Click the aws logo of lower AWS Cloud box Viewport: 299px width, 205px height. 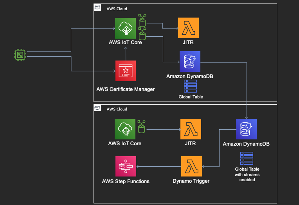(x=97, y=108)
